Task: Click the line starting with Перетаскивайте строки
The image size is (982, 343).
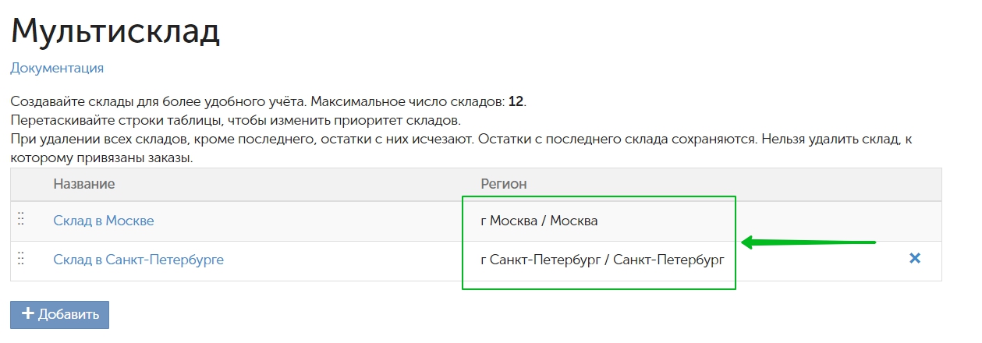Action: click(x=236, y=121)
